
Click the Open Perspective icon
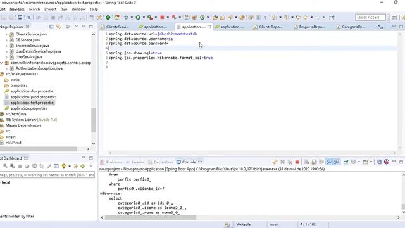[395, 17]
